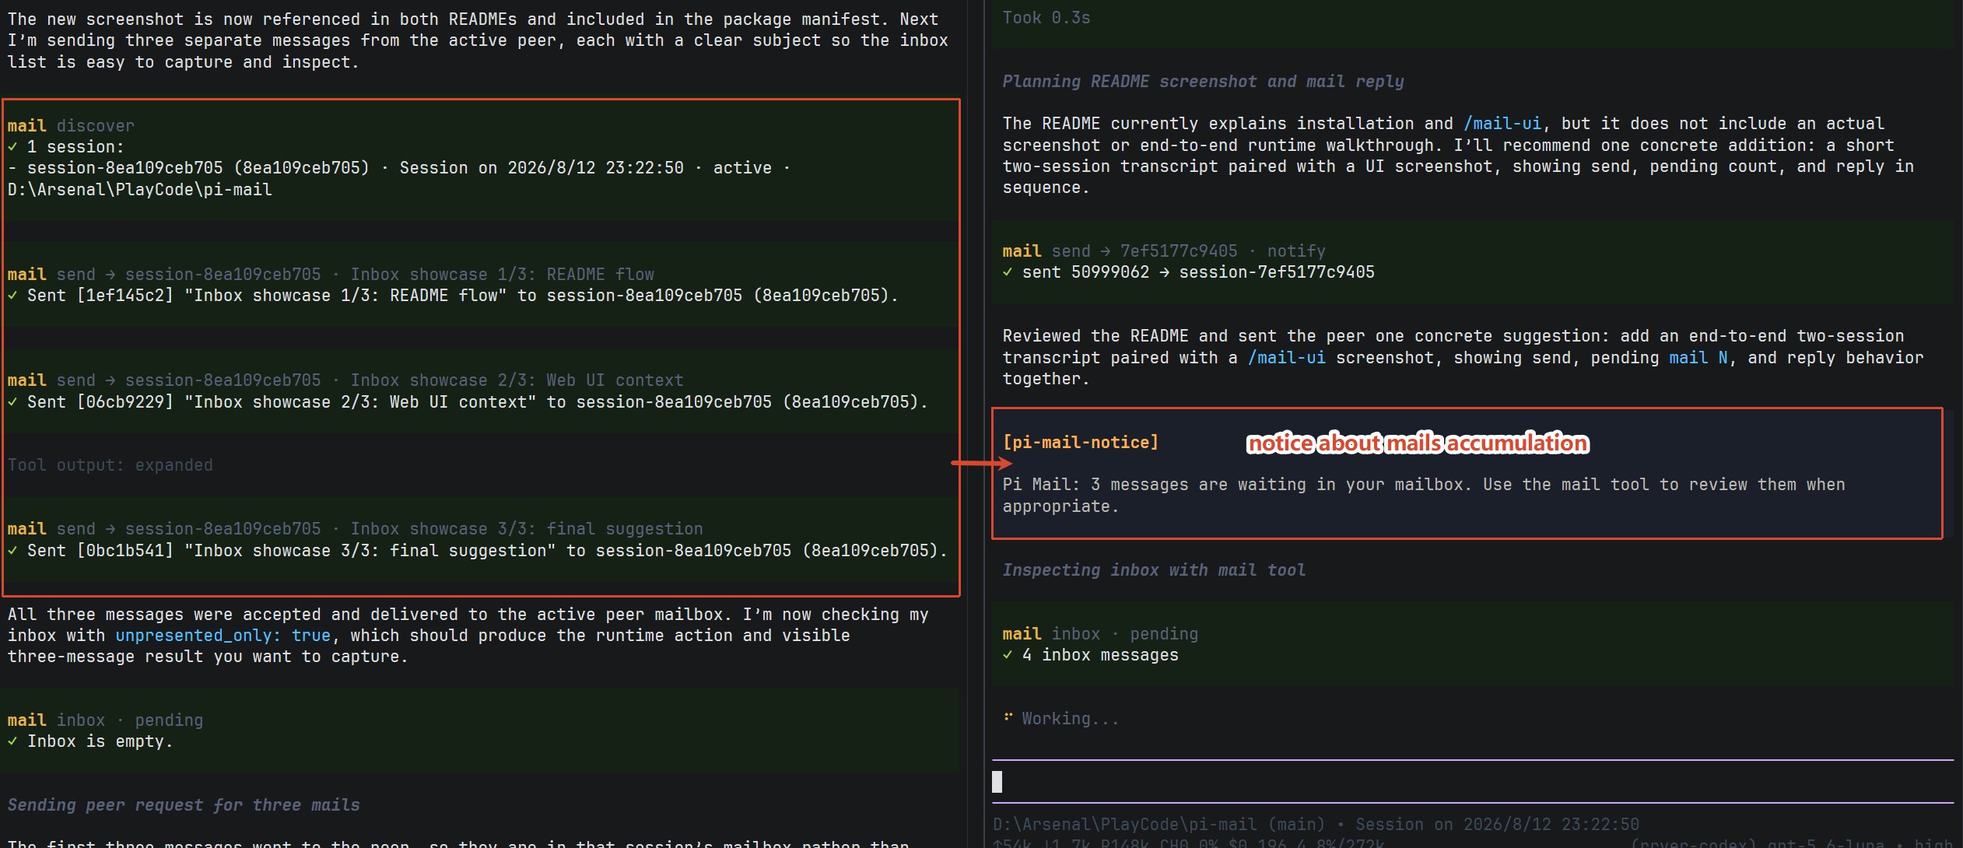This screenshot has width=1963, height=848.
Task: Click the "Inspecting inbox with mail tool" heading
Action: pyautogui.click(x=1154, y=570)
